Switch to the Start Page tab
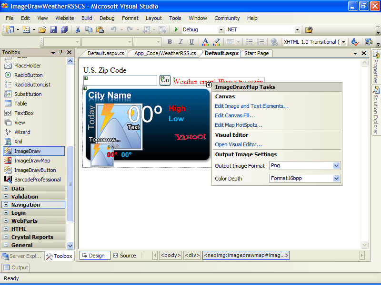 point(257,53)
